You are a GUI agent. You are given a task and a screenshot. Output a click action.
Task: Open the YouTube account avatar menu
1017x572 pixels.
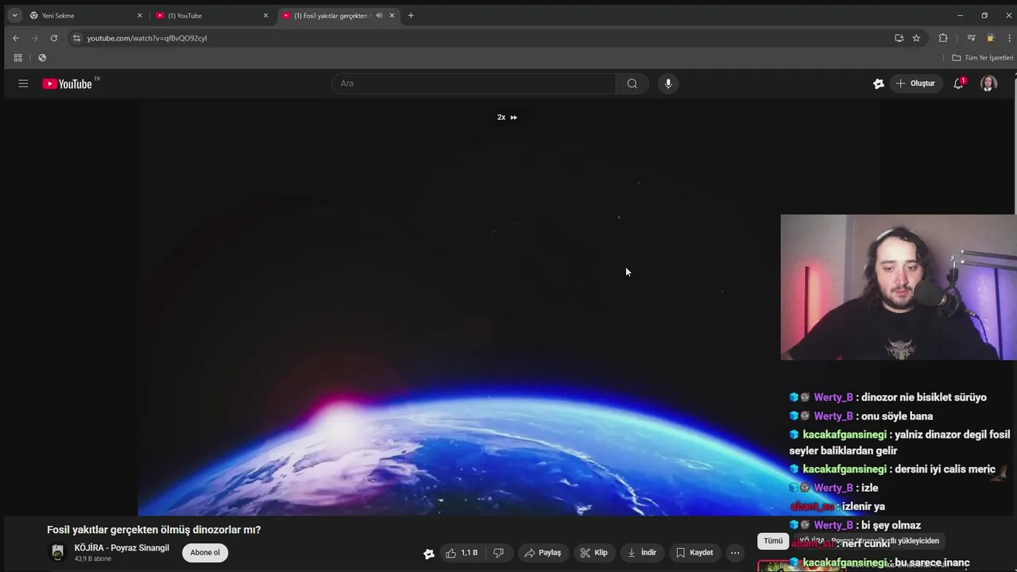click(988, 83)
